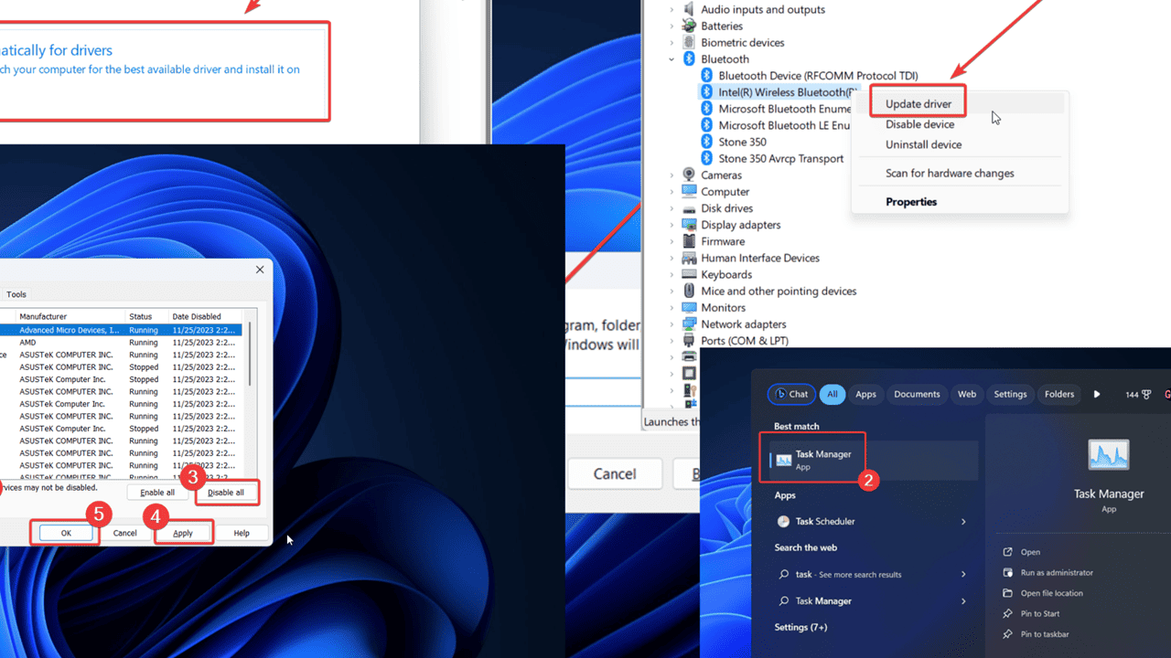Click the Enable all button
Screen dimensions: 1171x658
tap(157, 493)
